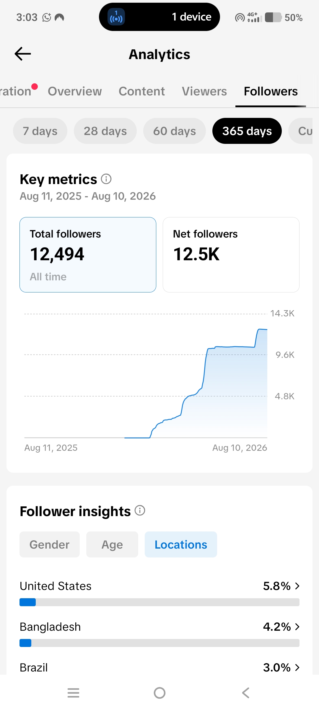Select the Net followers metric card
Screen dimensions: 319x709
click(x=231, y=255)
